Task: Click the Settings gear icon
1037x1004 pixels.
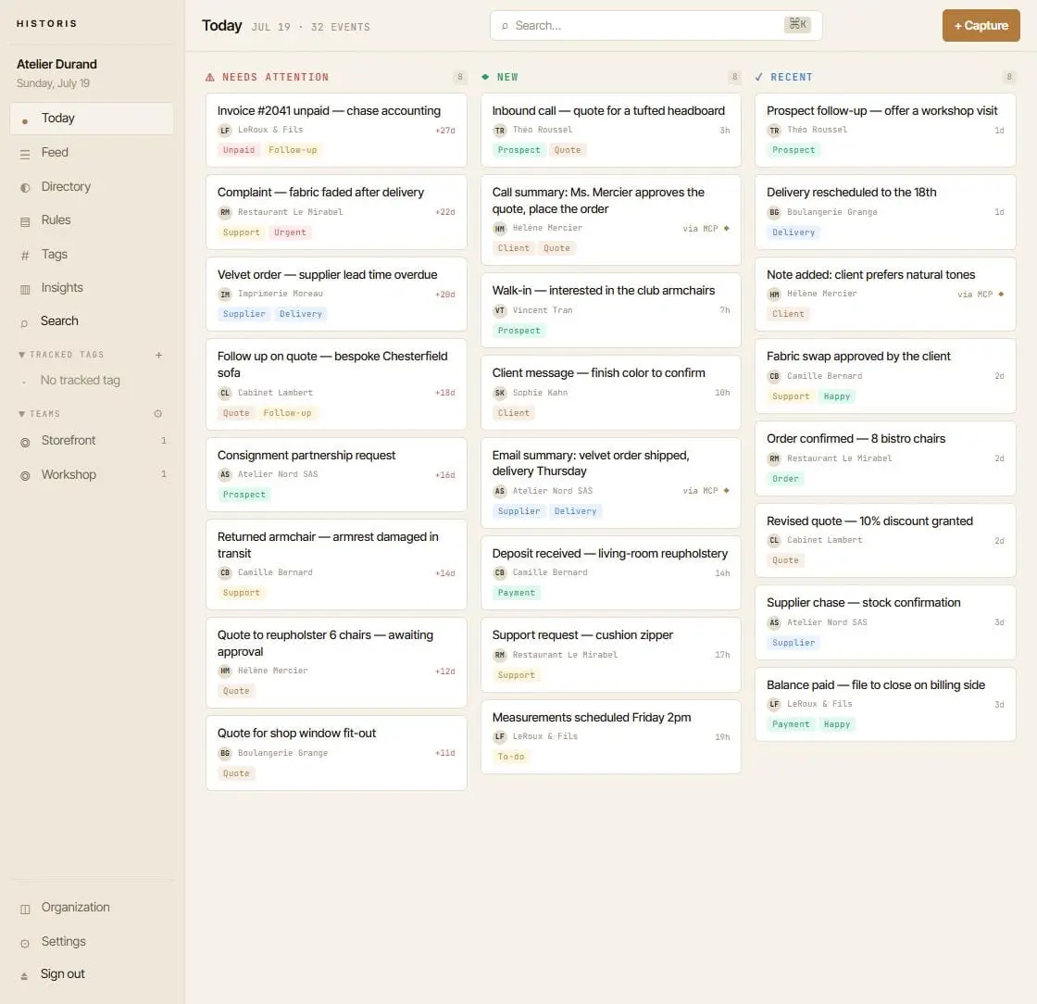Action: 25,943
